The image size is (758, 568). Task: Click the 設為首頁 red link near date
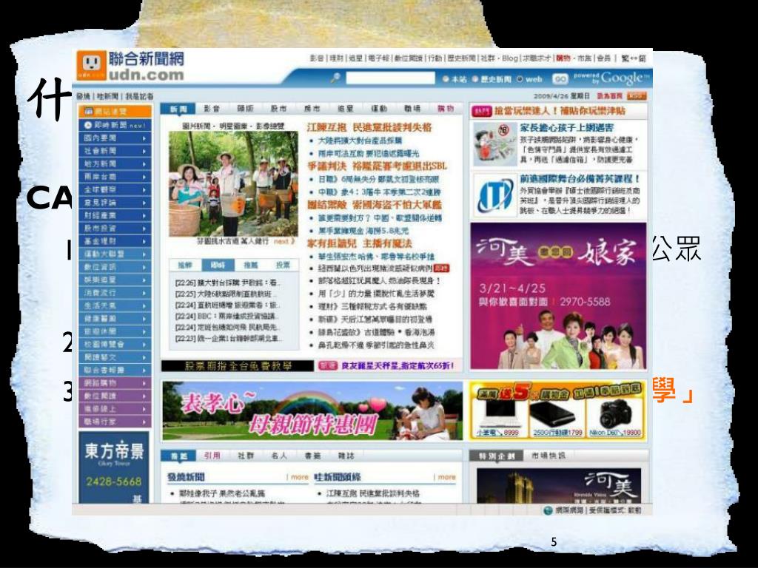610,96
